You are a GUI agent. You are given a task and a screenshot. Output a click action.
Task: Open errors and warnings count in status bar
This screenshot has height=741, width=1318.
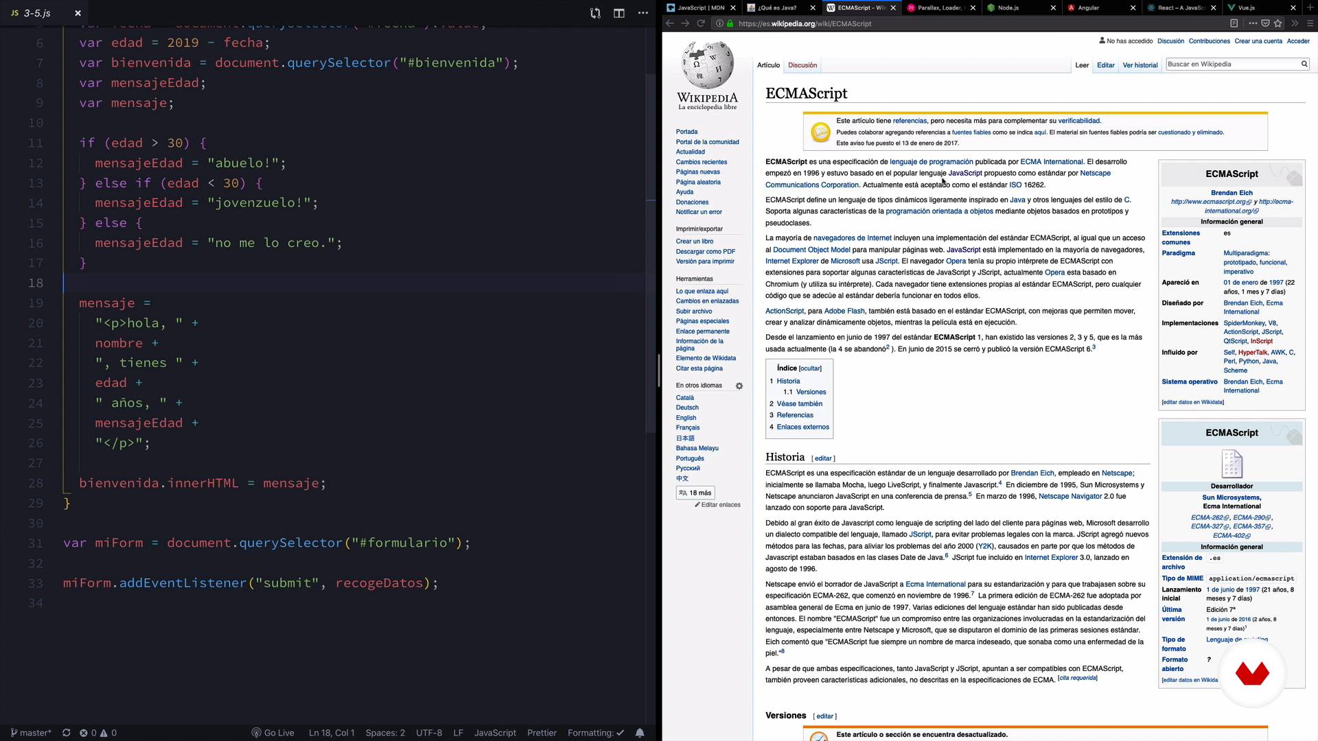pos(98,733)
